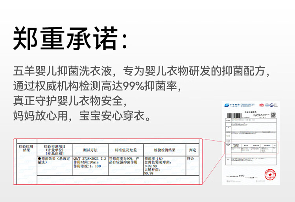Image resolution: width=295 pixels, height=202 pixels.
Task: Open the test report document thumbnail
Action: pyautogui.click(x=251, y=143)
